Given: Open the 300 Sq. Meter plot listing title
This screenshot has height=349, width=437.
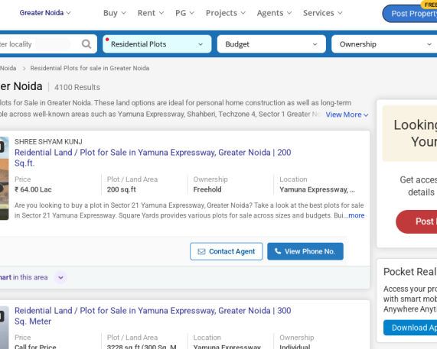Looking at the screenshot, I should 153,315.
